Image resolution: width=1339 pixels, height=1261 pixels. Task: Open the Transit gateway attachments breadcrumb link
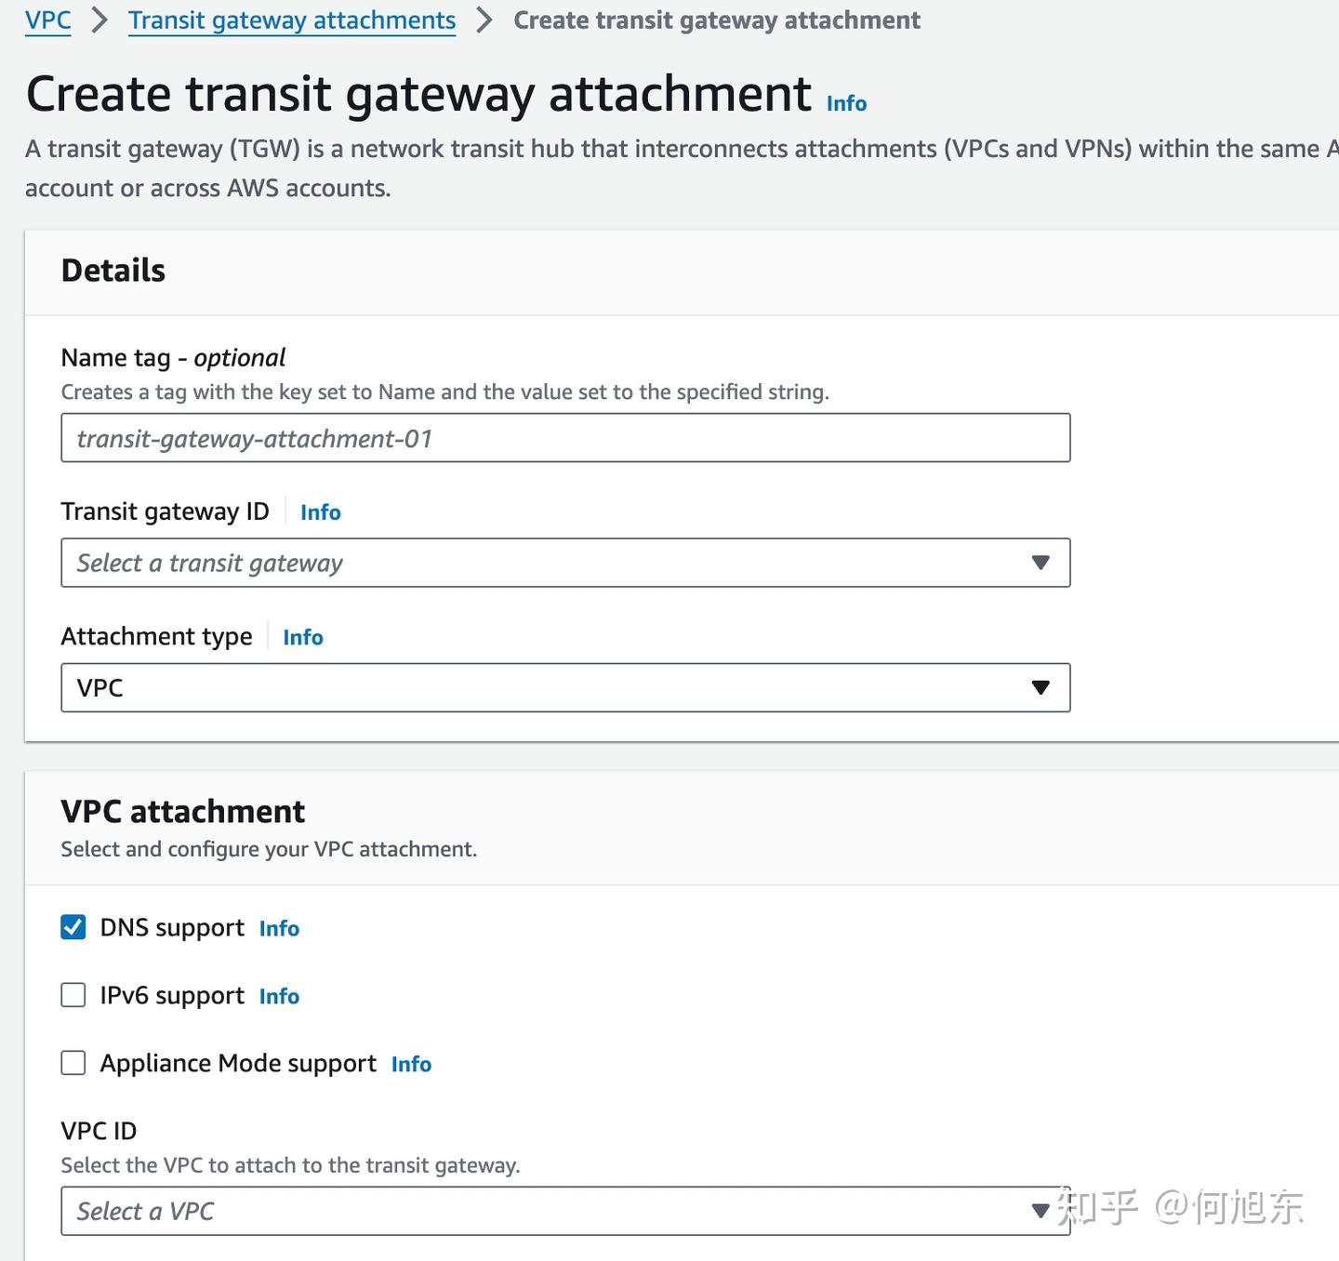[x=291, y=20]
